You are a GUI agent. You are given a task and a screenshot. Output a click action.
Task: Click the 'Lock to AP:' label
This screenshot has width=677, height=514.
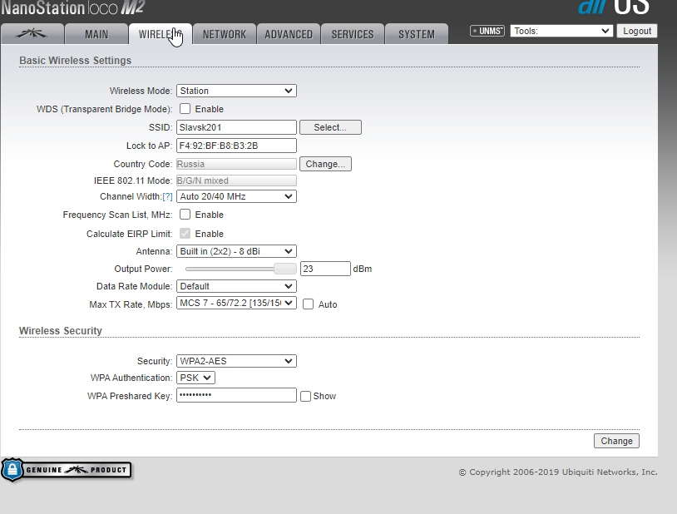(150, 146)
